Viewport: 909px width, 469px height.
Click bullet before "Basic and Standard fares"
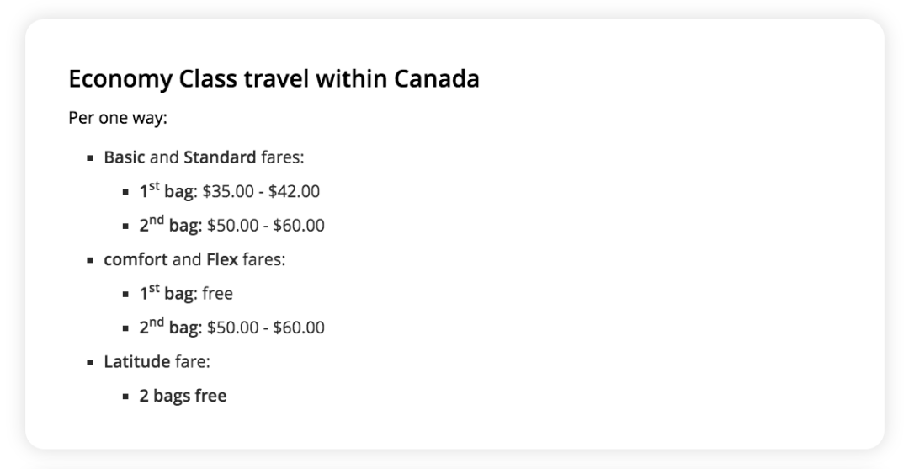pos(89,158)
